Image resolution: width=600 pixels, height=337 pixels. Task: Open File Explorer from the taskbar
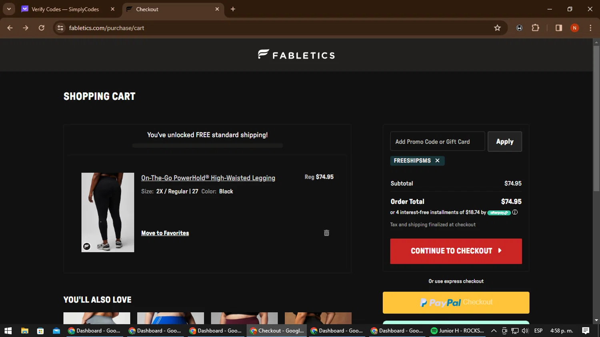click(x=25, y=331)
